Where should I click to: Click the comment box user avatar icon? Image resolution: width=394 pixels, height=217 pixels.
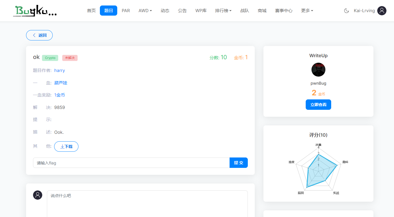point(38,195)
